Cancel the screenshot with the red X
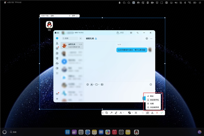This screenshot has width=204, height=136. 157,113
